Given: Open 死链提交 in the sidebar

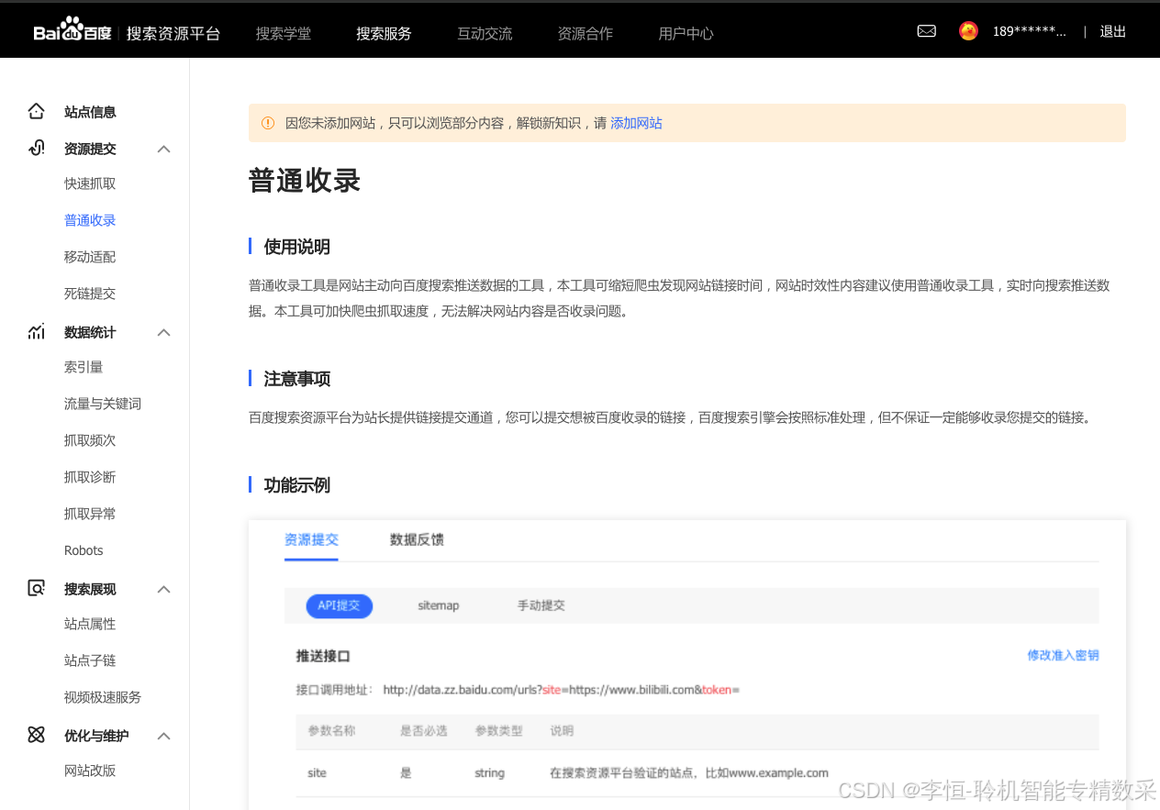Looking at the screenshot, I should click(x=90, y=294).
